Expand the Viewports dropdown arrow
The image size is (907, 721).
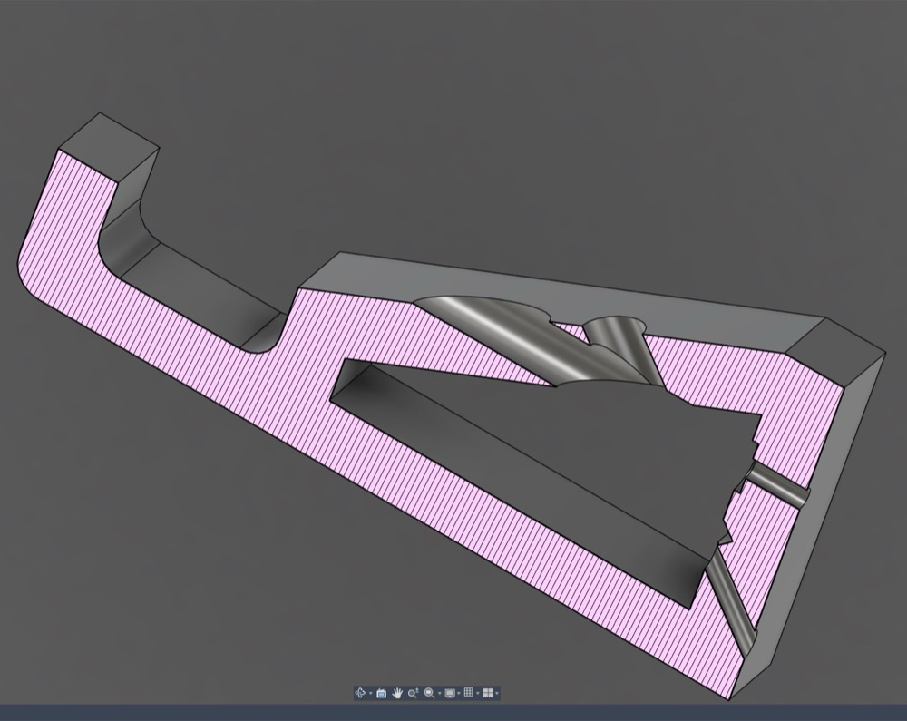click(x=497, y=693)
